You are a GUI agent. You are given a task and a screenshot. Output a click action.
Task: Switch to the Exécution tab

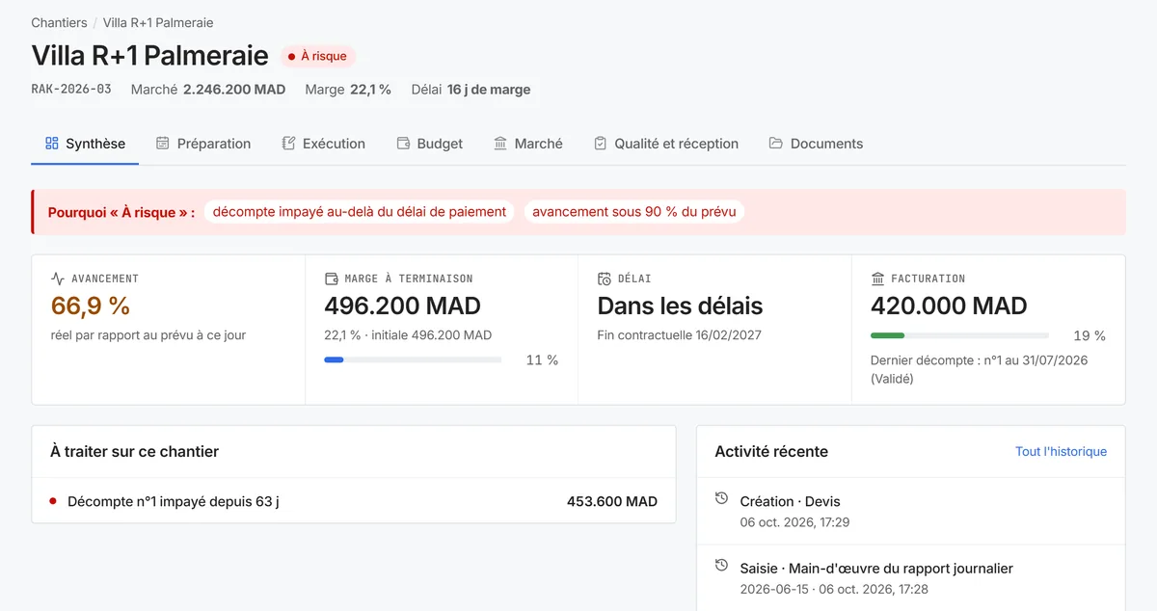(323, 144)
